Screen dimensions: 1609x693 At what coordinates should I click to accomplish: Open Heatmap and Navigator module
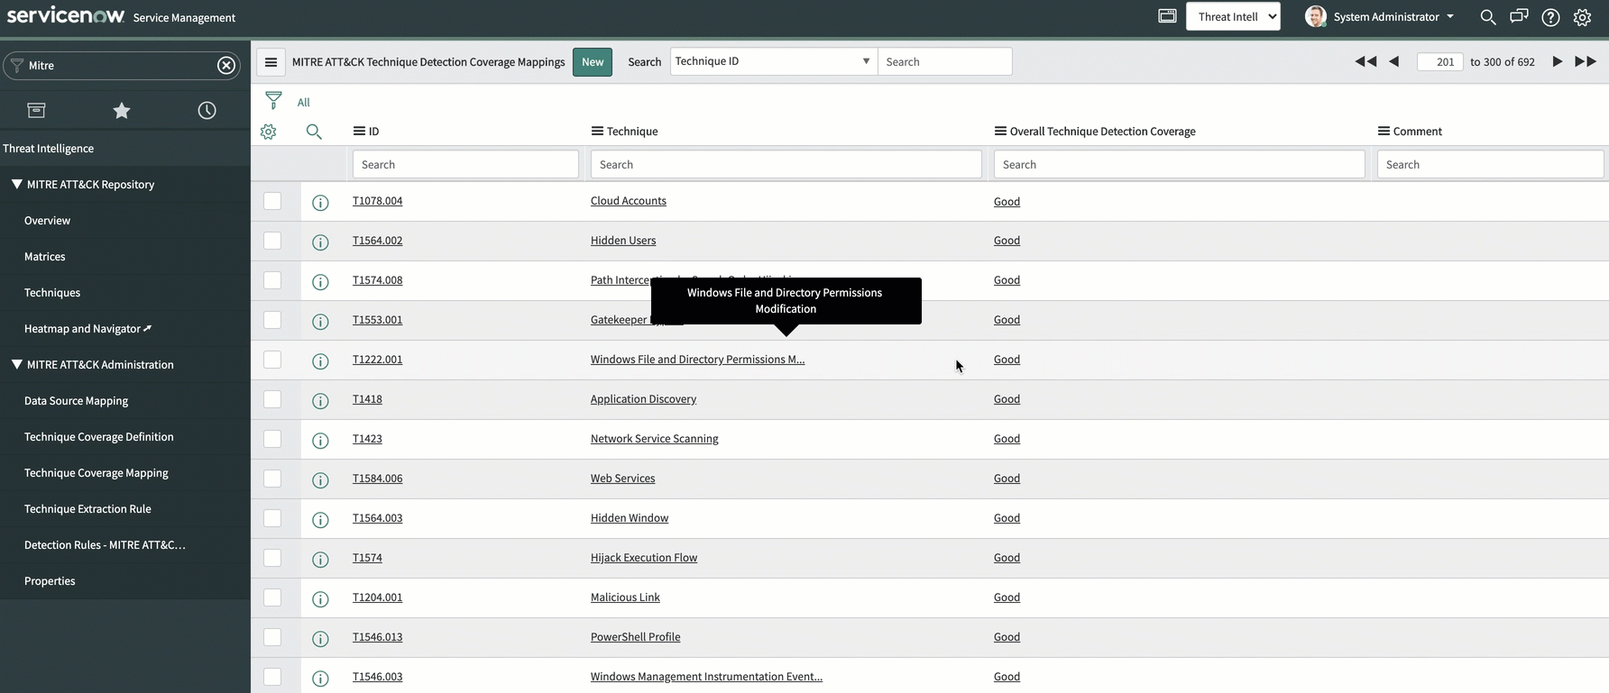click(87, 328)
